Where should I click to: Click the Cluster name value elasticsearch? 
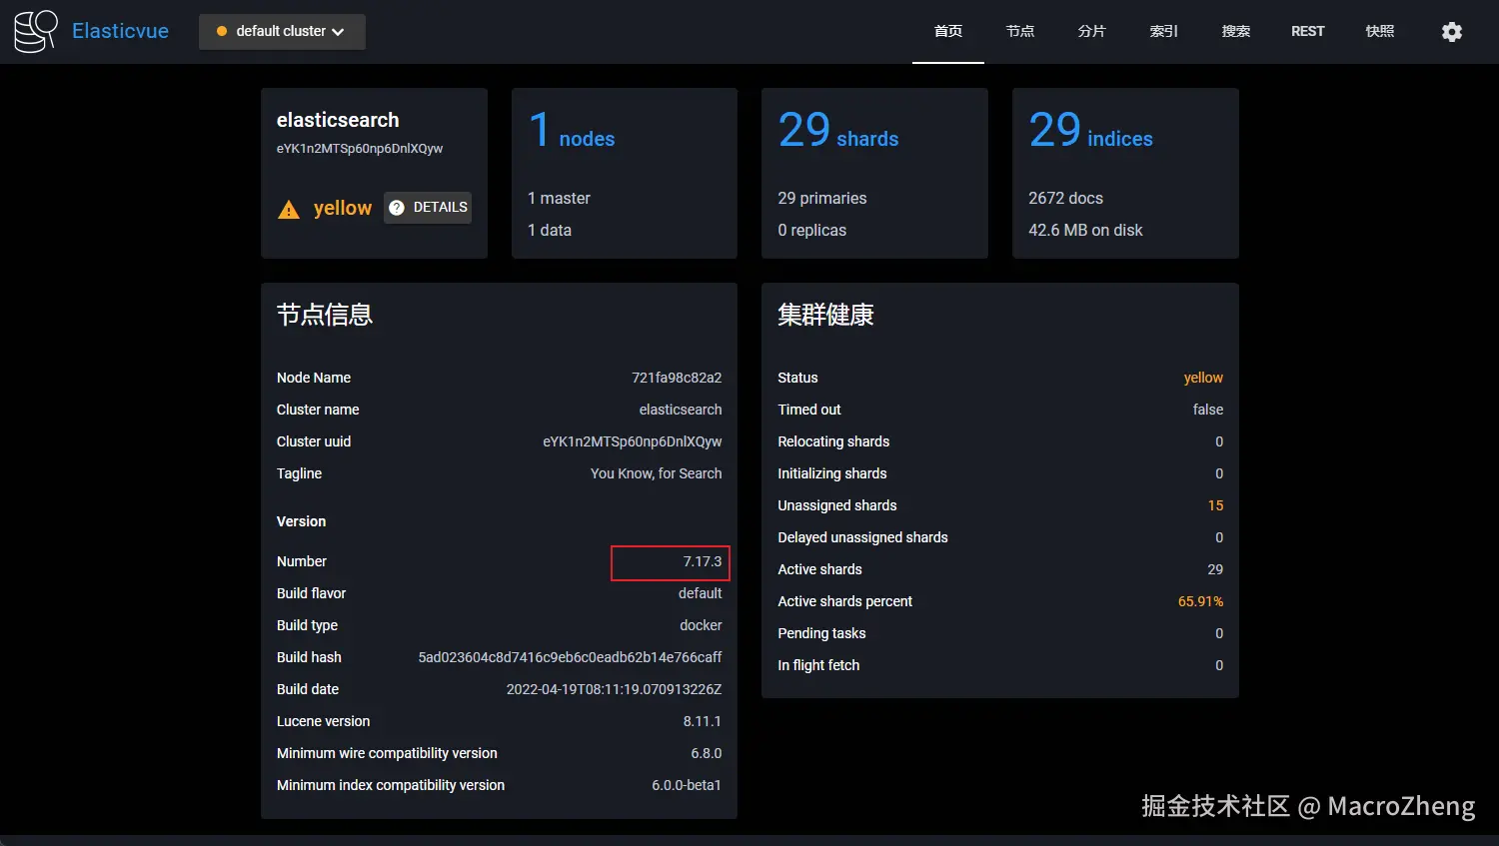[x=681, y=410]
